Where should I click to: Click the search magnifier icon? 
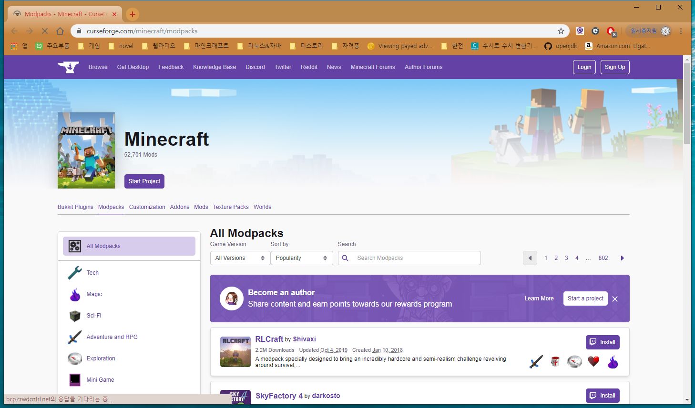pyautogui.click(x=345, y=258)
